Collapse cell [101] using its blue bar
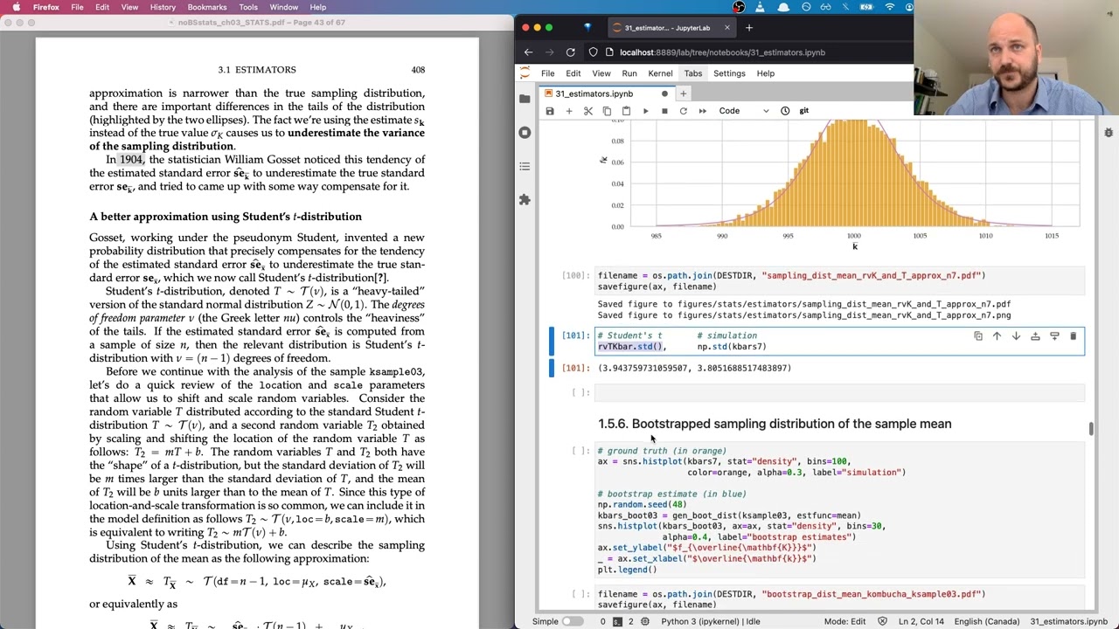This screenshot has height=629, width=1119. [x=551, y=341]
